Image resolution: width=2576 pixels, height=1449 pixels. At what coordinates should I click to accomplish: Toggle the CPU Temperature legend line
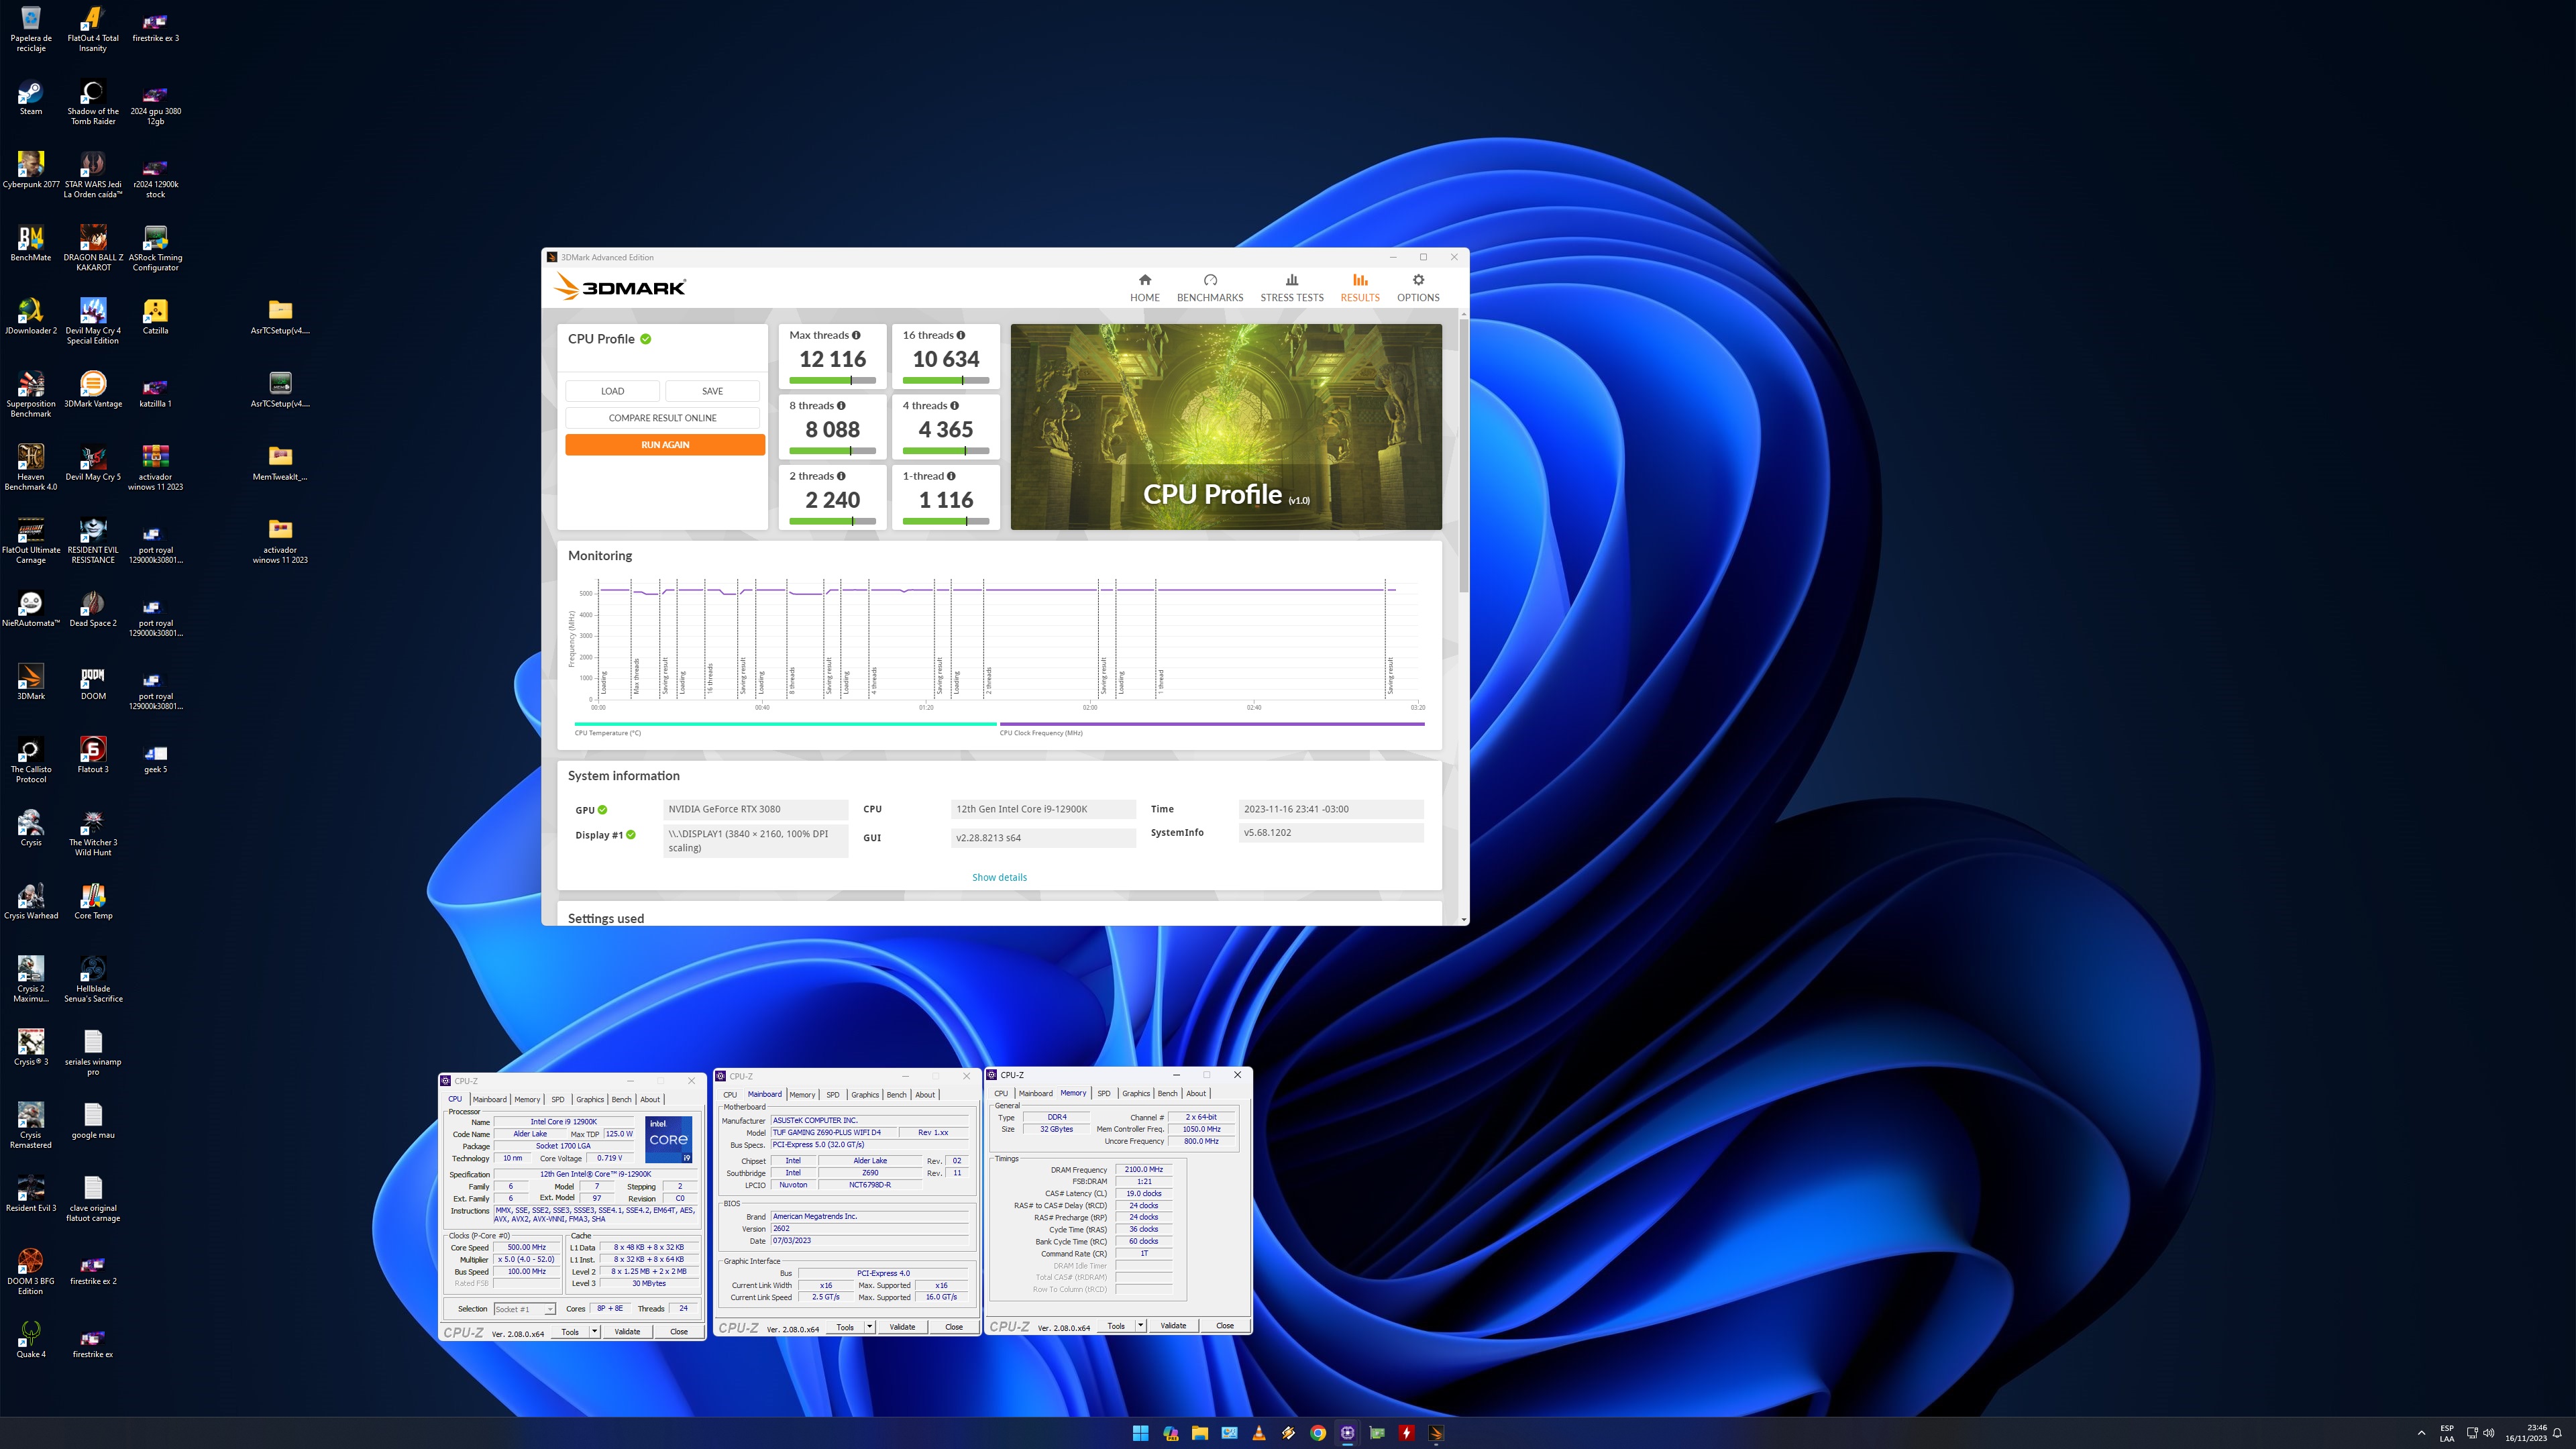[x=785, y=724]
